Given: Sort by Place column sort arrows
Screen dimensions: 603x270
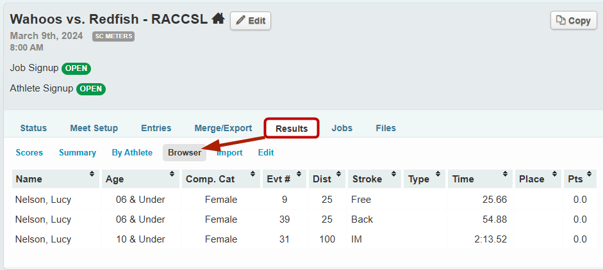Looking at the screenshot, I should [x=554, y=175].
